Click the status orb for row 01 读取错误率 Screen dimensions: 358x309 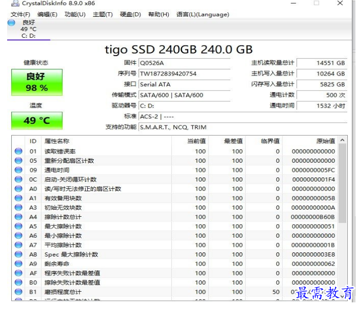point(18,151)
